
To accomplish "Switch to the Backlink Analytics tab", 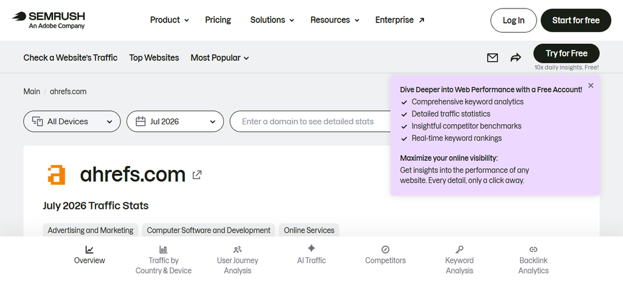I will click(534, 260).
